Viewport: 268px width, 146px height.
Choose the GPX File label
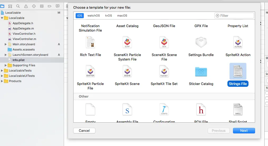pyautogui.click(x=201, y=26)
